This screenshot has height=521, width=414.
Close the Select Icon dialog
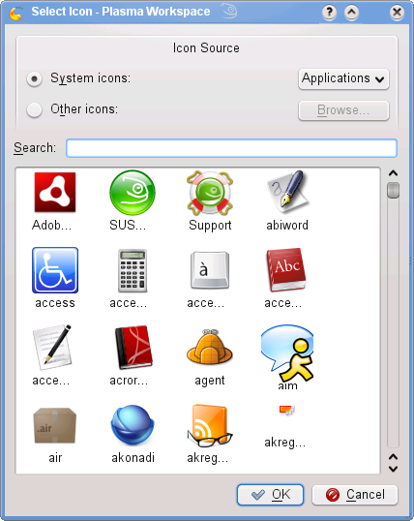397,13
